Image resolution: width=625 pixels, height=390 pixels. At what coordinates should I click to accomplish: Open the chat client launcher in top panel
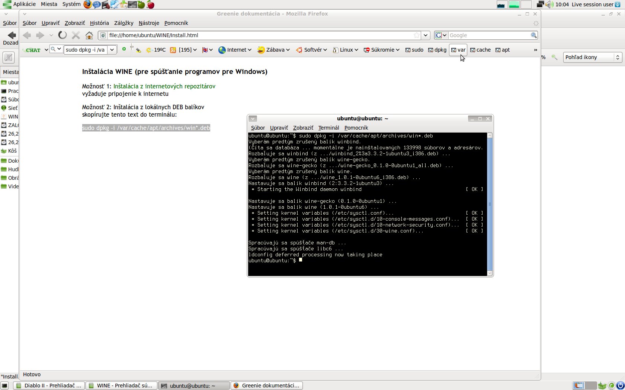97,4
